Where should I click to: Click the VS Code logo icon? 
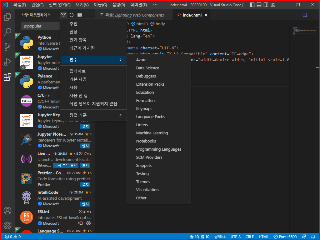pos(6,5)
